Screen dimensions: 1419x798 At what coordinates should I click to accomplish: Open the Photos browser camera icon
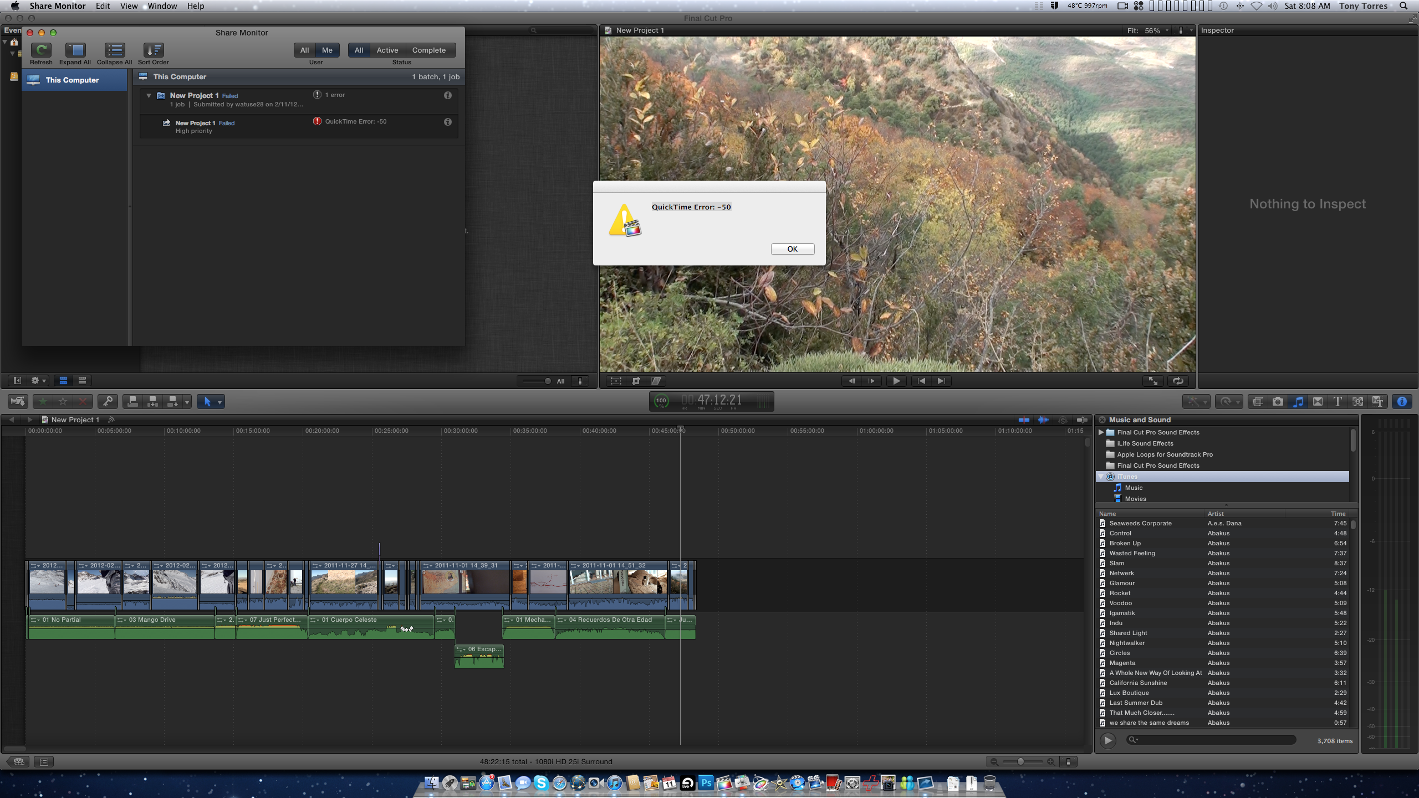point(1278,402)
